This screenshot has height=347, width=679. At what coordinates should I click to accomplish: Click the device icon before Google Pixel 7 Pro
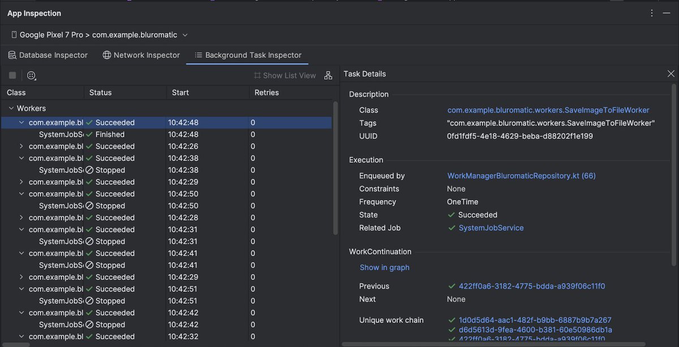(14, 34)
